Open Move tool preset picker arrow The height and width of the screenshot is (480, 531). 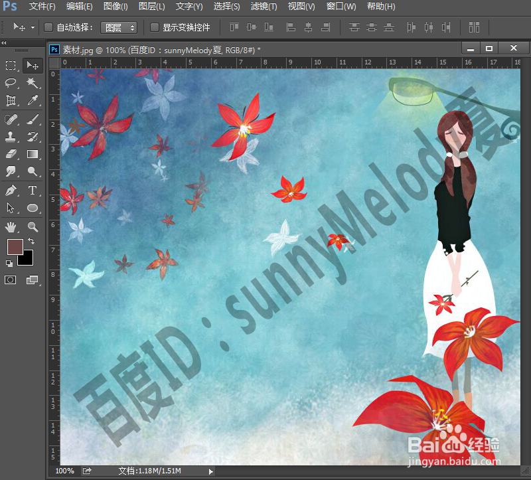33,27
